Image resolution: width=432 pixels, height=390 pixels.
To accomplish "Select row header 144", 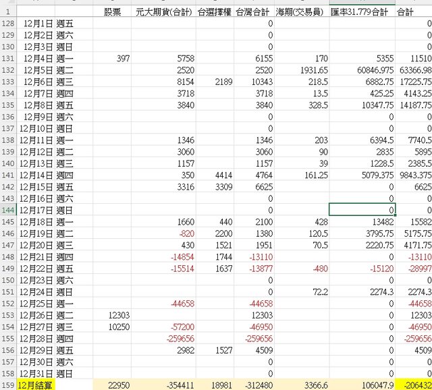I will click(x=7, y=210).
